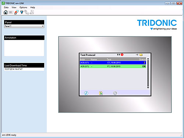Click the Home toolbar icon
The height and width of the screenshot is (138, 184).
click(x=6, y=12)
